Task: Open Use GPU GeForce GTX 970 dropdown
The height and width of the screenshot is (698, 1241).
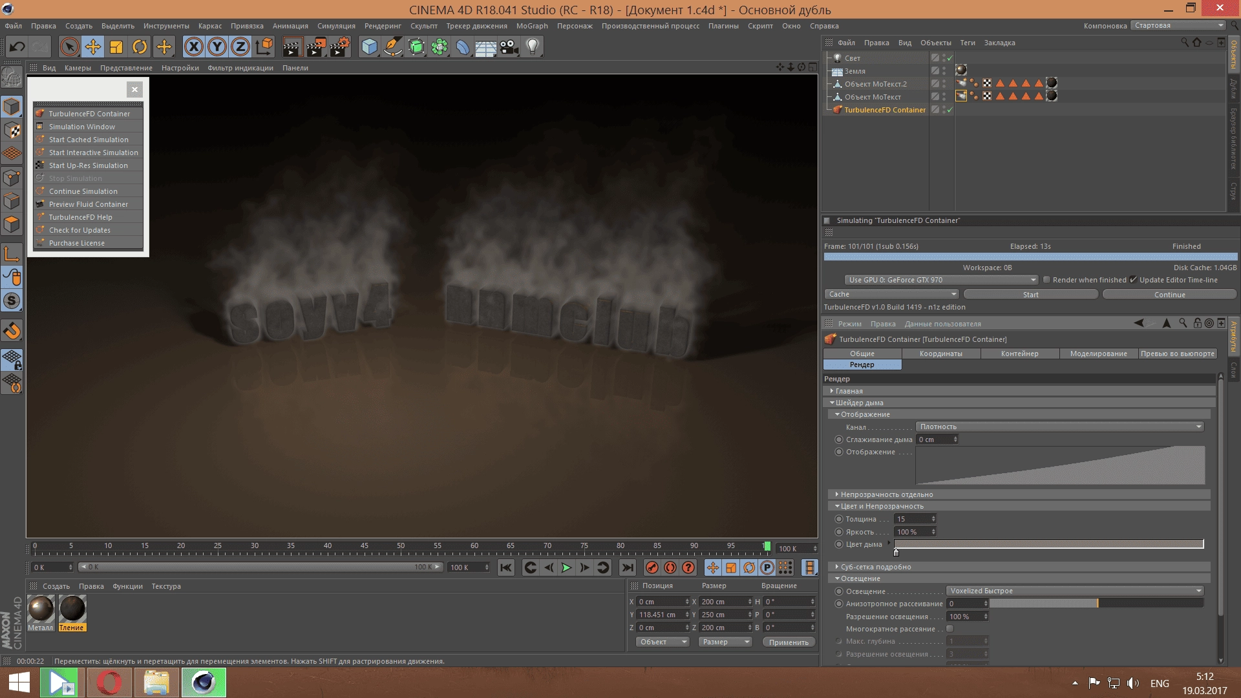Action: pyautogui.click(x=941, y=280)
